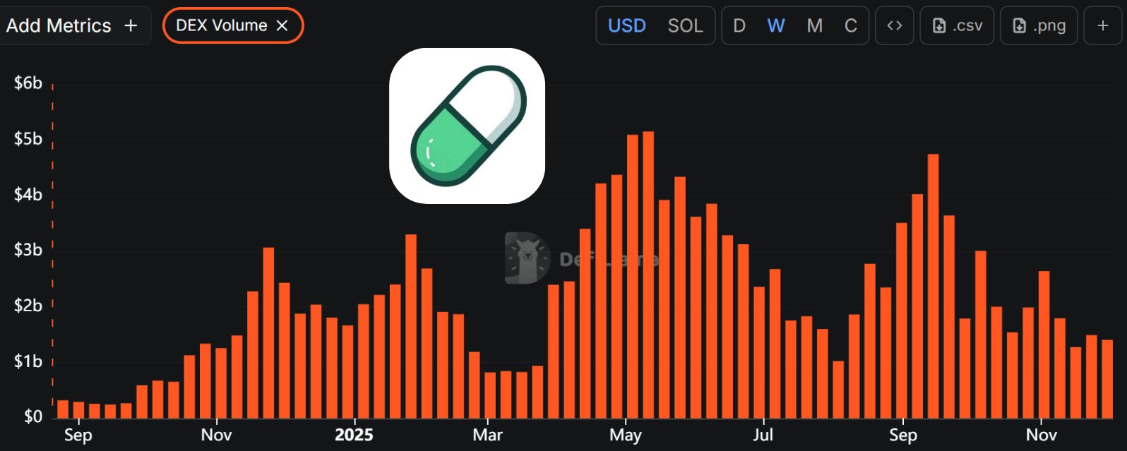Click the embed code brackets icon
This screenshot has height=451, width=1127.
pyautogui.click(x=894, y=26)
